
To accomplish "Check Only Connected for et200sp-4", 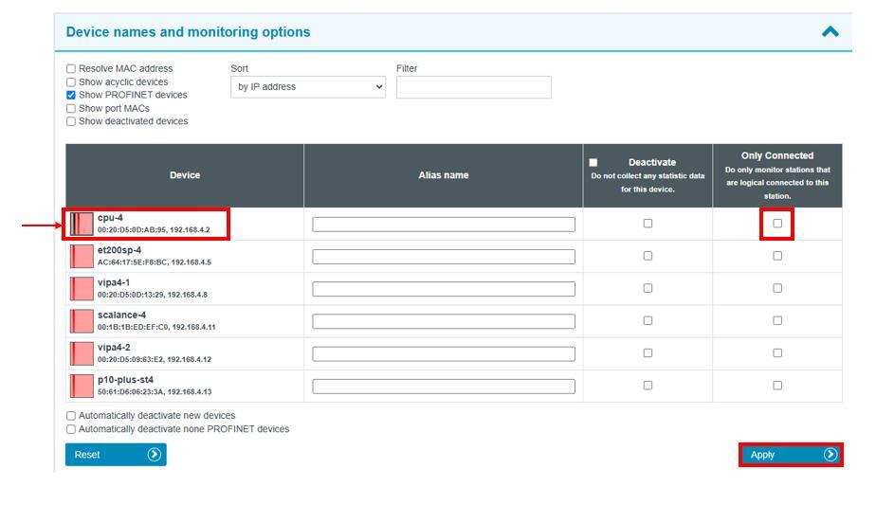I will pyautogui.click(x=777, y=256).
